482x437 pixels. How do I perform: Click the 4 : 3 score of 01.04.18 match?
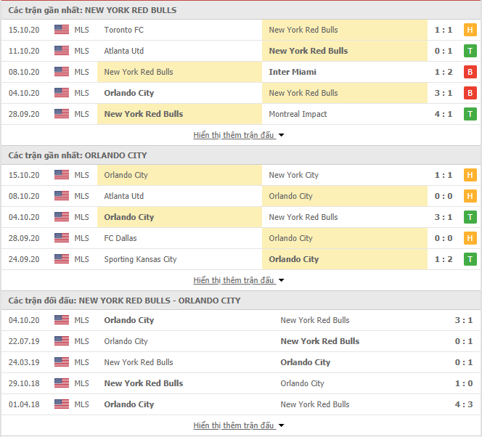pos(464,404)
